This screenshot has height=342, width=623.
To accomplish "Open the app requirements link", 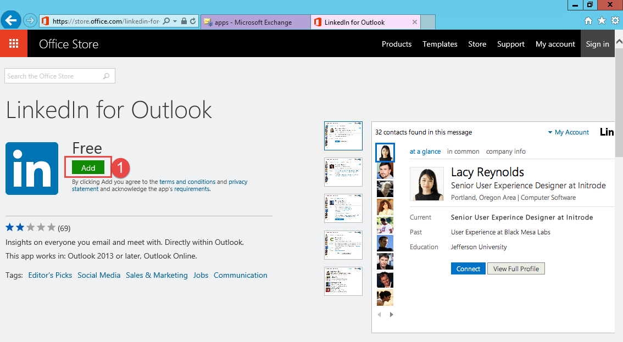I will point(192,189).
